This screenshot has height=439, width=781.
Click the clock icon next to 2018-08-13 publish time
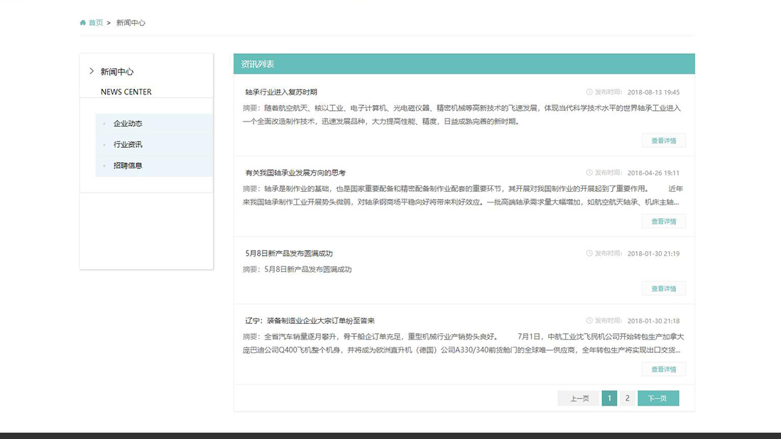(588, 92)
